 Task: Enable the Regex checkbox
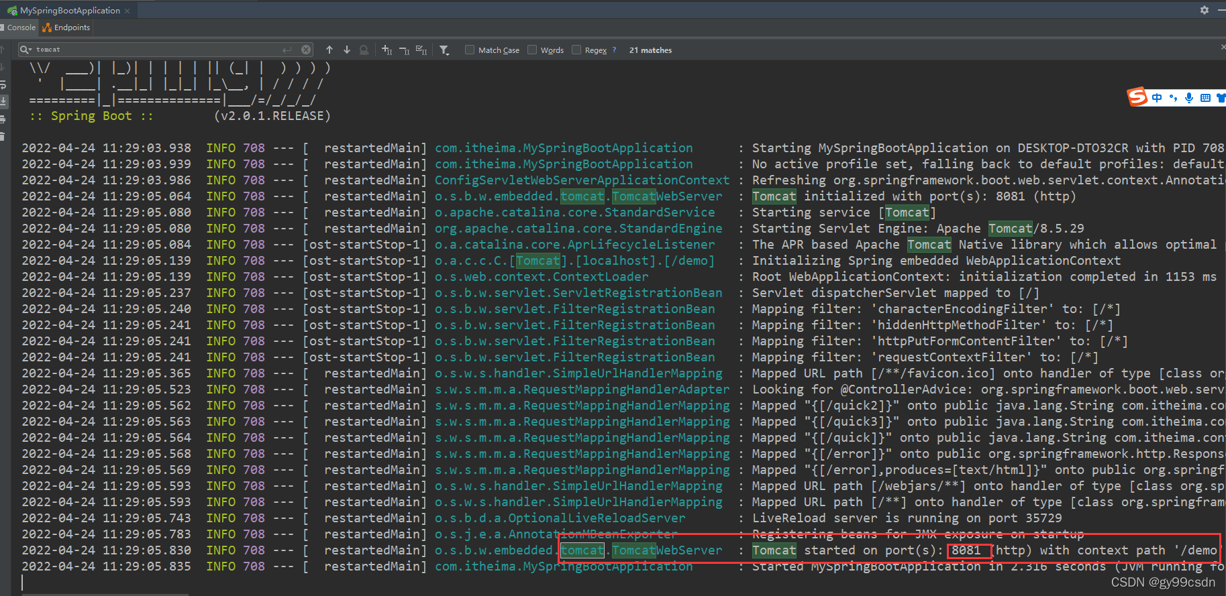point(576,50)
